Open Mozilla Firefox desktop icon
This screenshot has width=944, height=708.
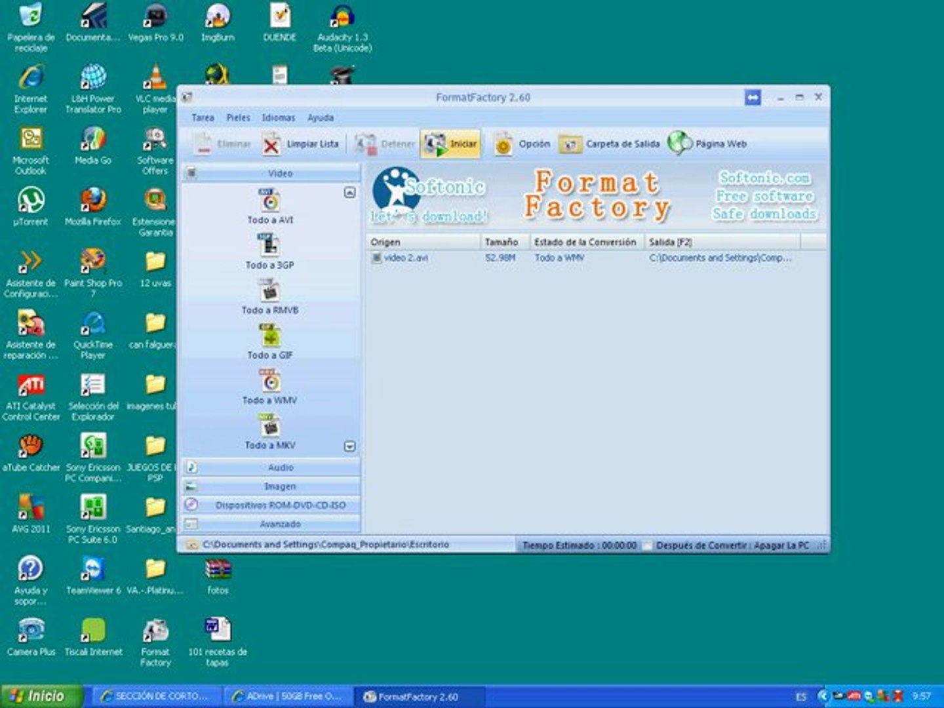pos(93,206)
